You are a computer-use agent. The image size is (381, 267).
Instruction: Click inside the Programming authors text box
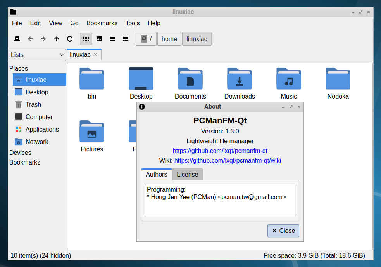[x=220, y=201]
